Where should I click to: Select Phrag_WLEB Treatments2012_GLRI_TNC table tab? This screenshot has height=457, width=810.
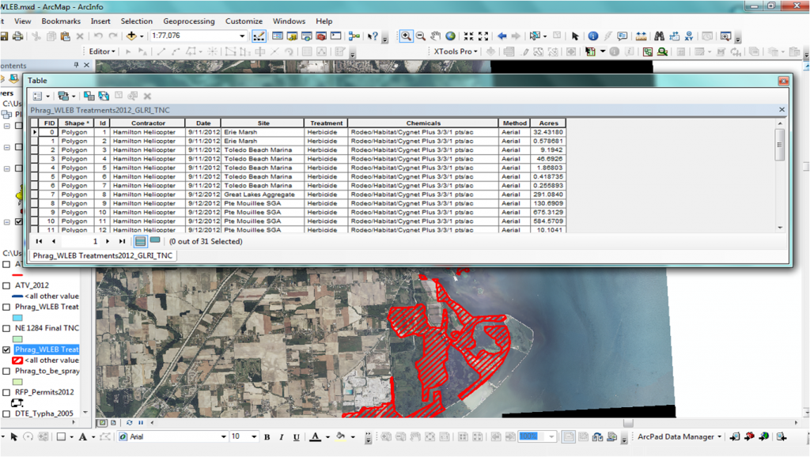tap(103, 255)
